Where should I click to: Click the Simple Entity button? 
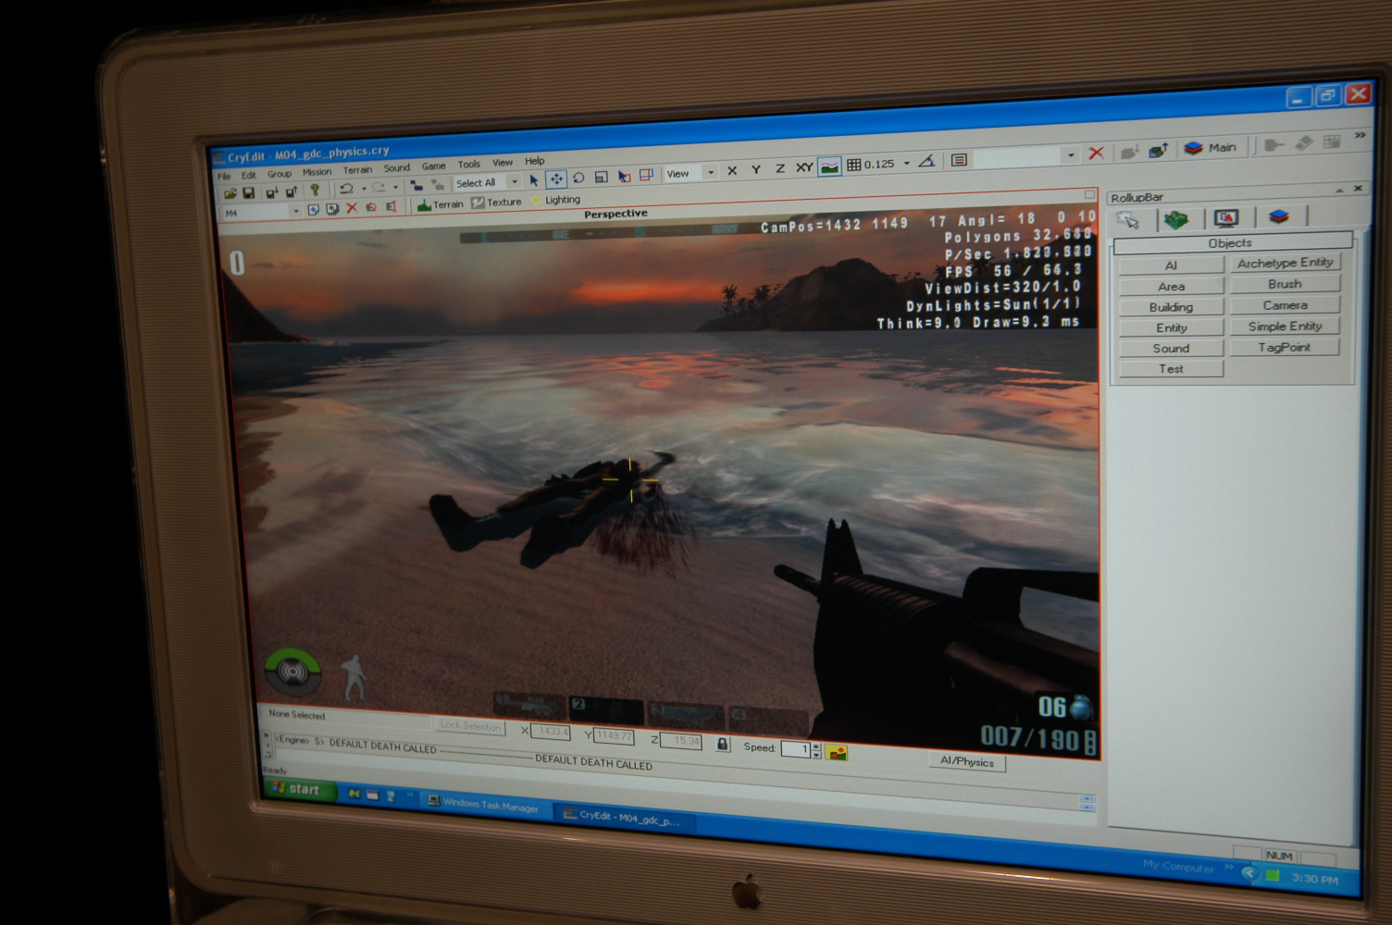coord(1285,327)
